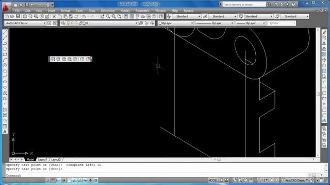Click the Zoom Realtime magnifier icon

pos(108,16)
